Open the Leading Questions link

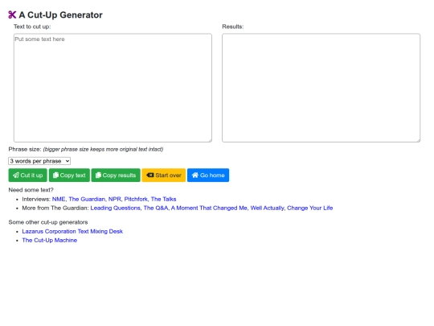115,208
